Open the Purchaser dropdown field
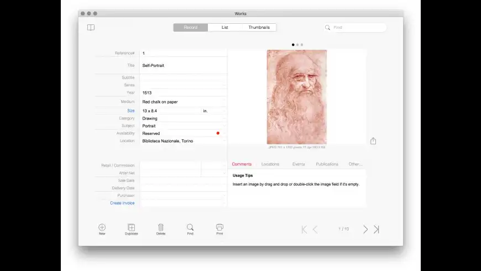 [x=183, y=195]
